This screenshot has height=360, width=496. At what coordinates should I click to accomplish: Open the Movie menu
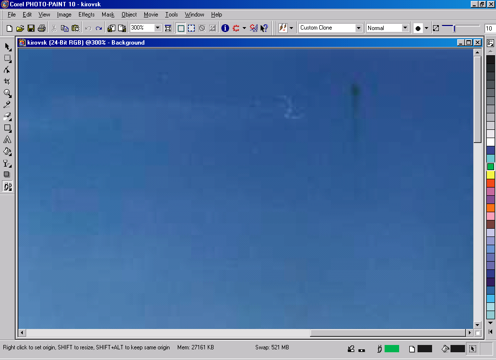point(151,15)
